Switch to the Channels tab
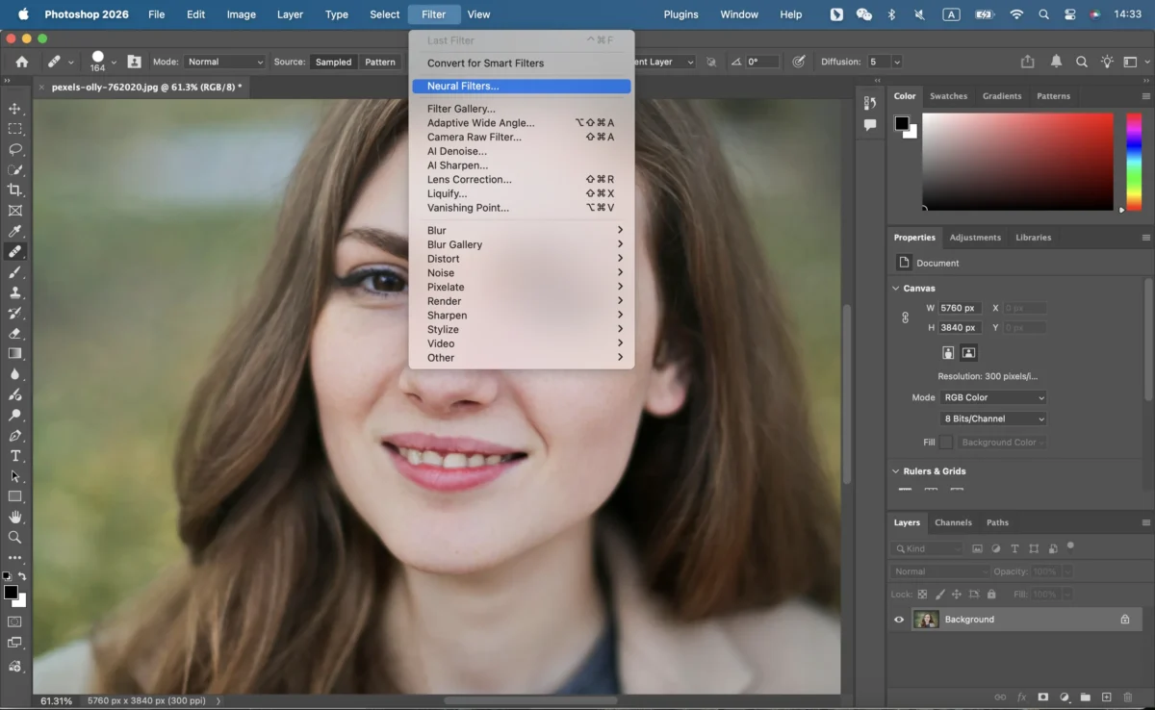This screenshot has width=1155, height=710. coord(953,522)
